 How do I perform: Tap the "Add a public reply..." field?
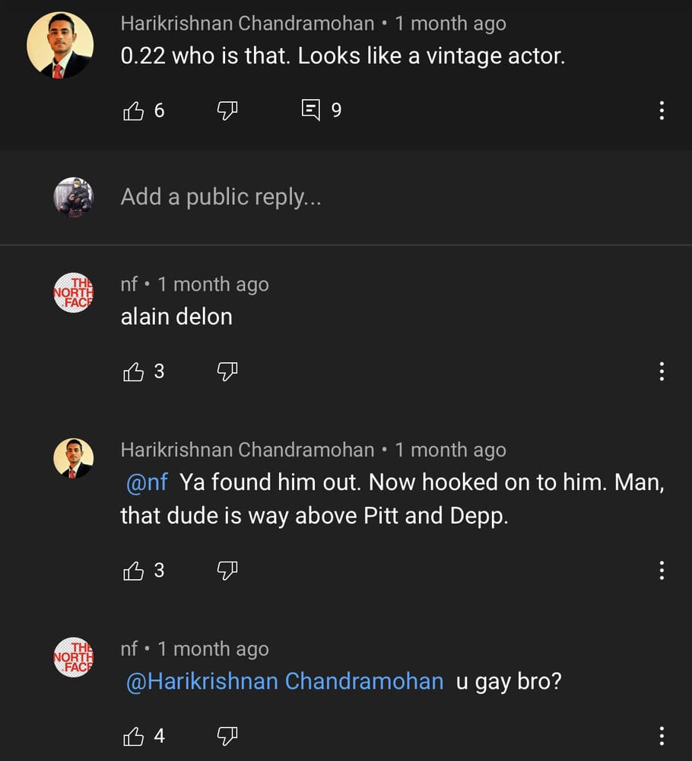coord(221,197)
